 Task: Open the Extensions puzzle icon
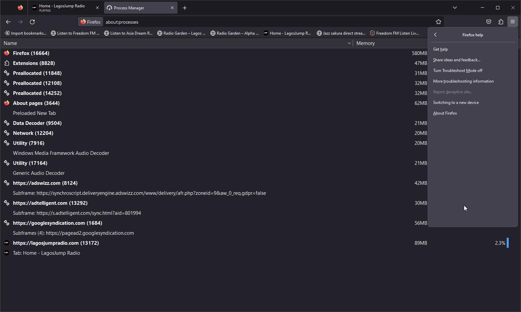[501, 22]
